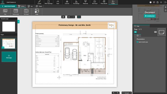167x94 pixels.
Task: Add a new page
Action: point(9,57)
